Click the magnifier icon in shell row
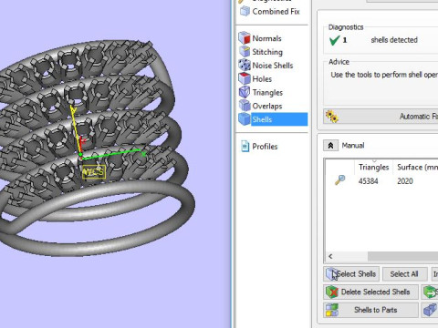Image resolution: width=438 pixels, height=328 pixels. point(340,180)
